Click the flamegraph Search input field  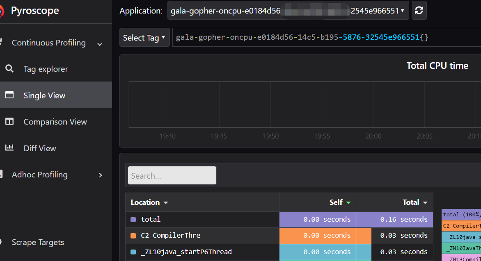tap(172, 176)
